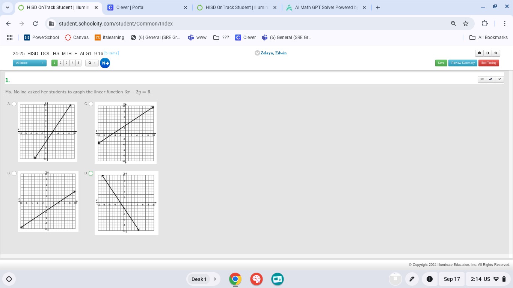Open a new browser tab

pyautogui.click(x=378, y=7)
